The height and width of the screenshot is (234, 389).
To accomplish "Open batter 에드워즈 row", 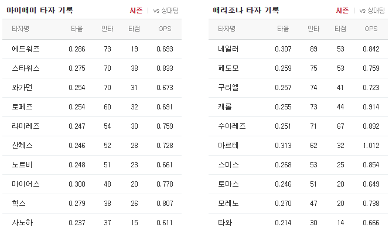I will (92, 49).
